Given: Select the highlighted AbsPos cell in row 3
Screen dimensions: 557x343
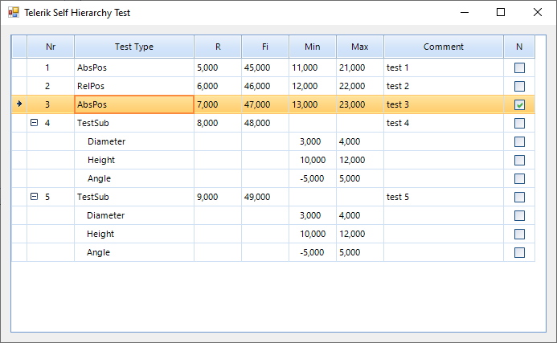Looking at the screenshot, I should 133,104.
